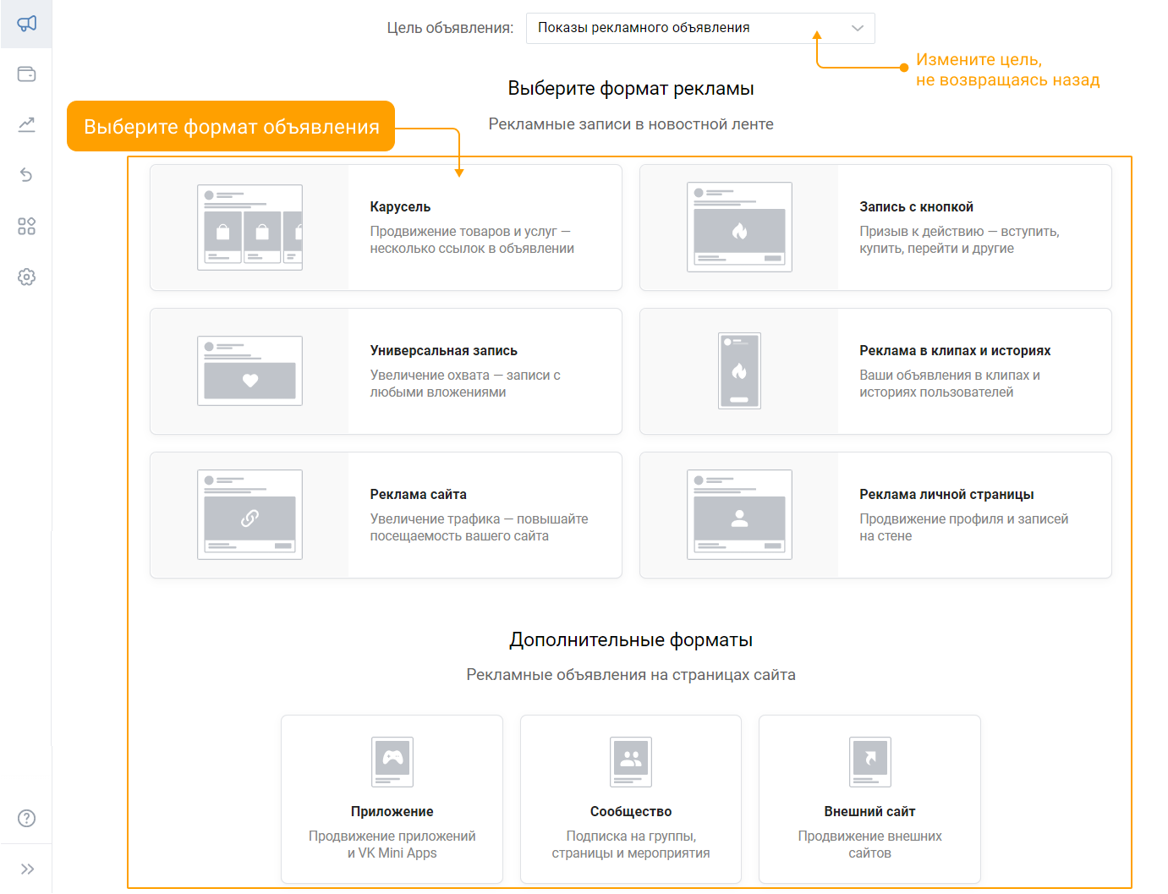Click the megaphone ads icon in sidebar
1168x894 pixels.
click(26, 24)
